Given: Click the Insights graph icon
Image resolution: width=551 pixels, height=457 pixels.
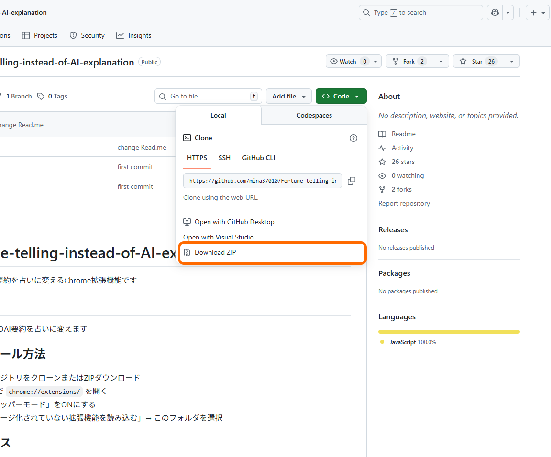Looking at the screenshot, I should [120, 35].
